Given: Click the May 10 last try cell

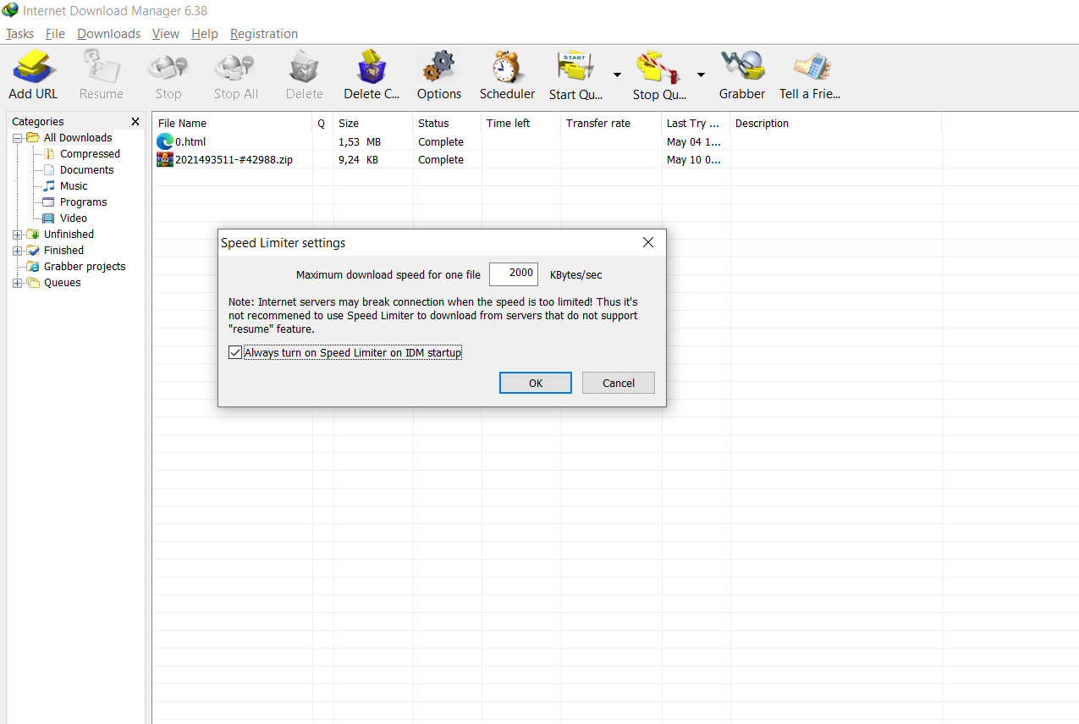Looking at the screenshot, I should pos(694,160).
